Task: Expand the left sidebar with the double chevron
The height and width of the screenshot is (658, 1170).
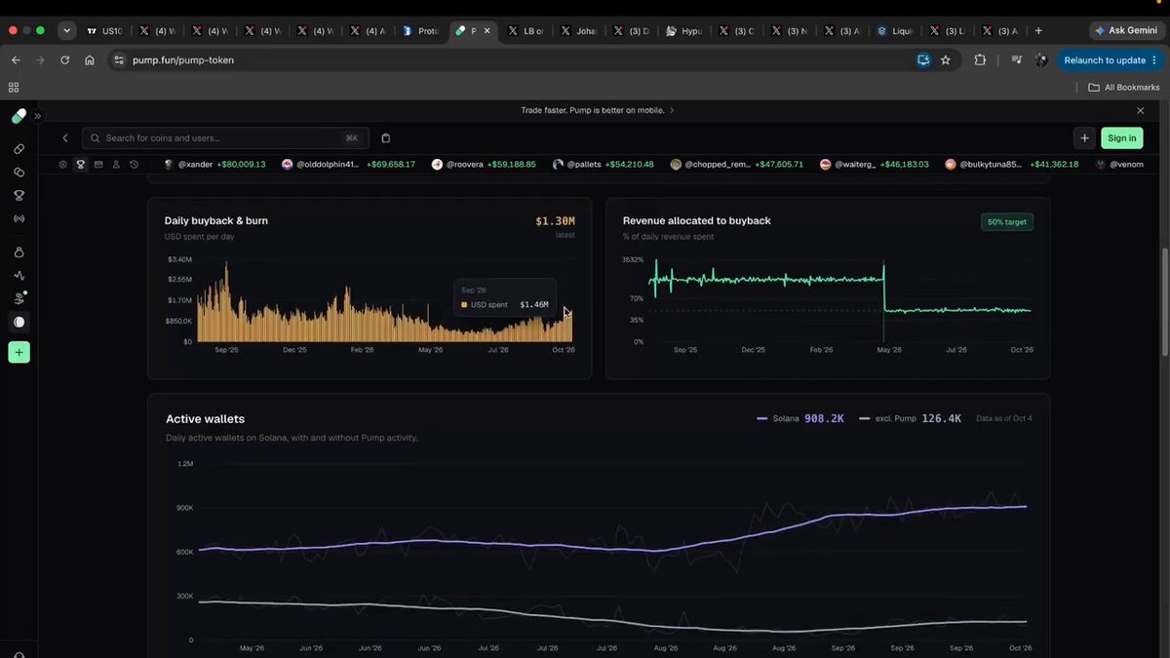Action: pyautogui.click(x=38, y=116)
